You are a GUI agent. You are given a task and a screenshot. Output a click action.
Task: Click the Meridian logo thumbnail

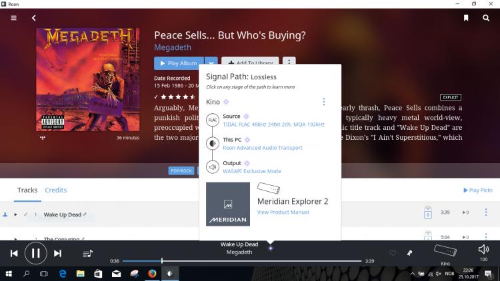228,204
